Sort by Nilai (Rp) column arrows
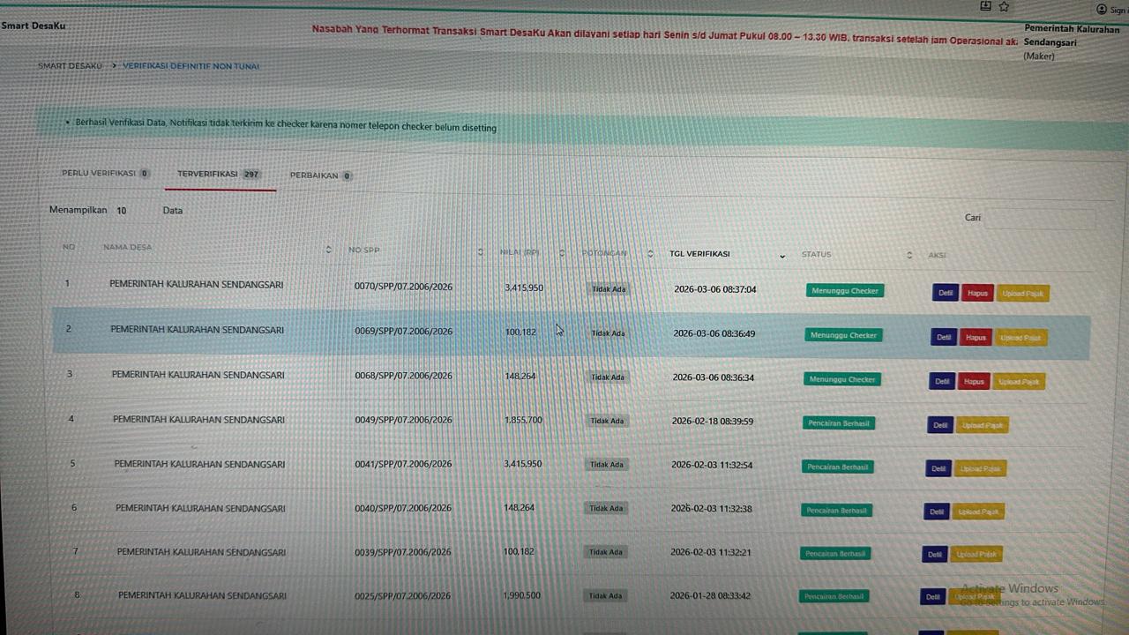 (x=562, y=253)
